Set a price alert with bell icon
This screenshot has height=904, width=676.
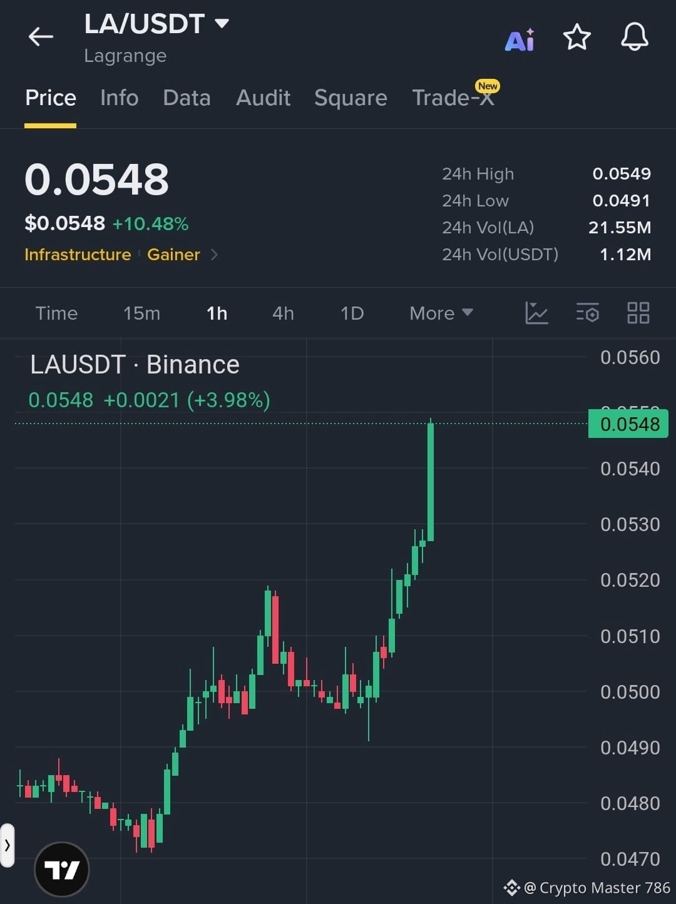coord(635,37)
